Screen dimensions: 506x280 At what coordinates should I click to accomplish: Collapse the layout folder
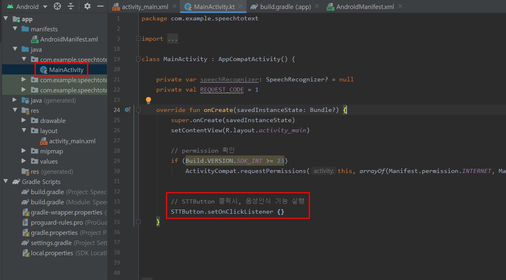tap(24, 131)
